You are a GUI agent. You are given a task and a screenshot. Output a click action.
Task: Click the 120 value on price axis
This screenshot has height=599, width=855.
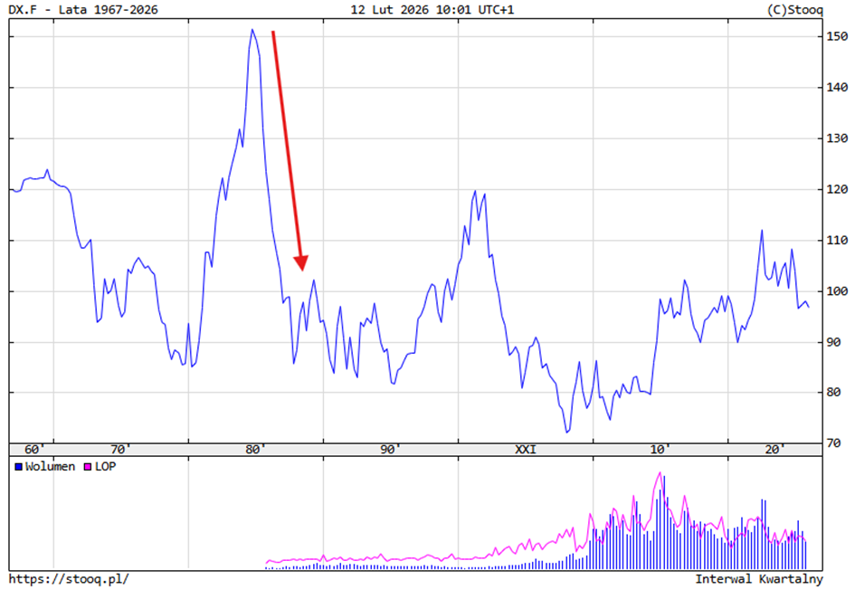(x=836, y=190)
